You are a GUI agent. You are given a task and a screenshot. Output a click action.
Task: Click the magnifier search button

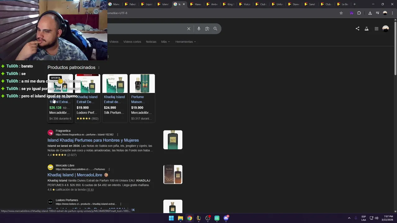(215, 29)
